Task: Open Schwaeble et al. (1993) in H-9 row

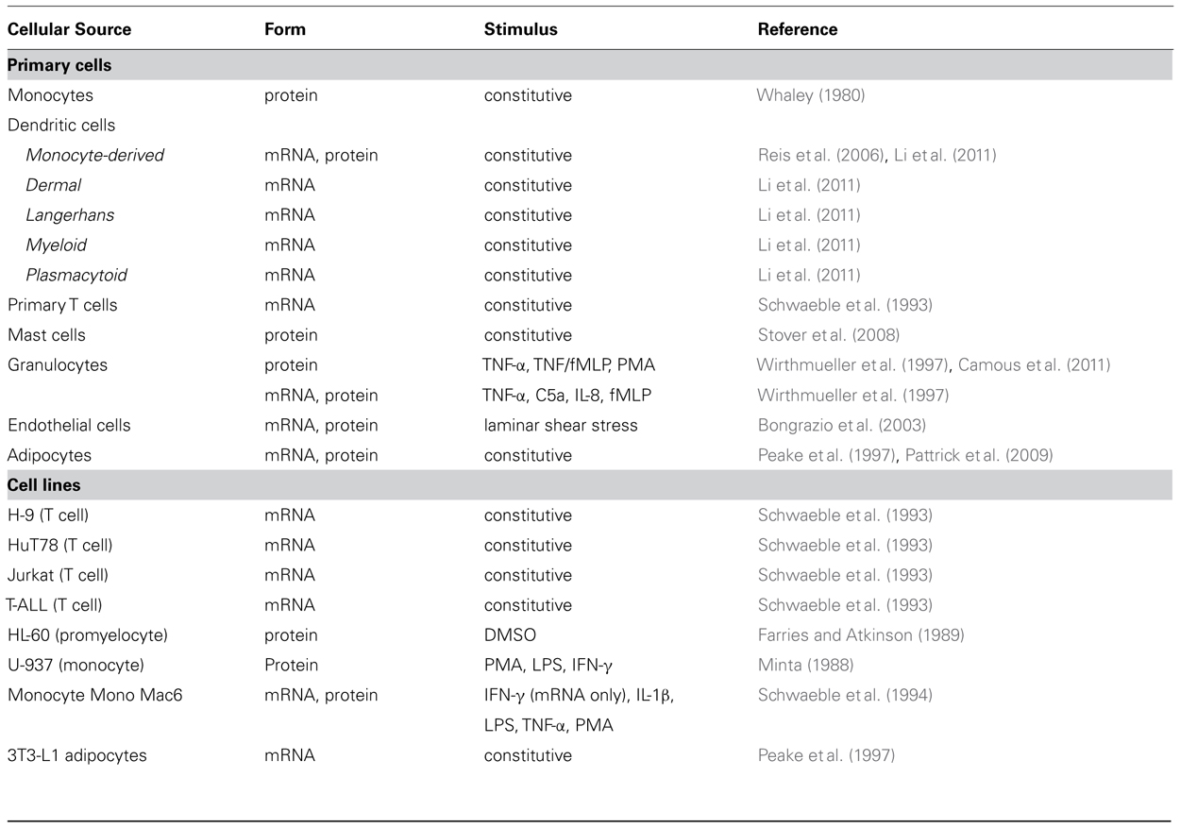Action: point(845,515)
